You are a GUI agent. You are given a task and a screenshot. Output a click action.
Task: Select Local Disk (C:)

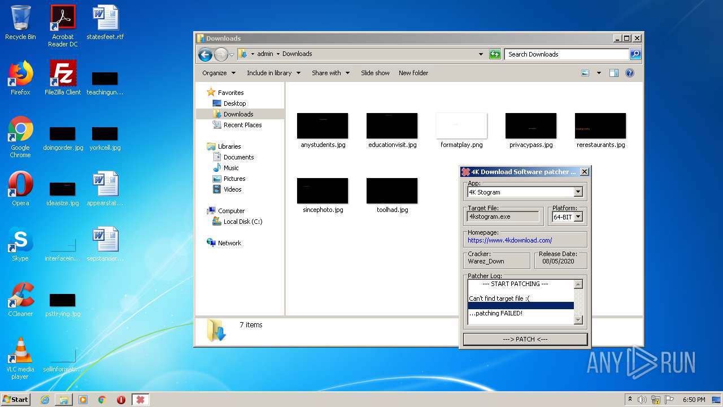pos(242,222)
